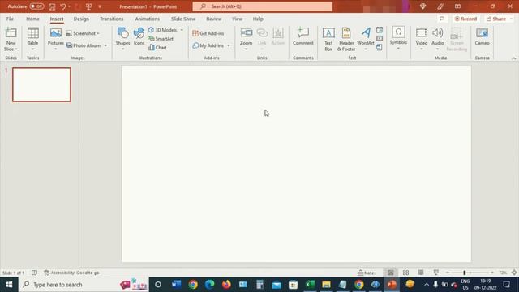This screenshot has height=292, width=519.
Task: Toggle the Notes pane
Action: pyautogui.click(x=367, y=273)
